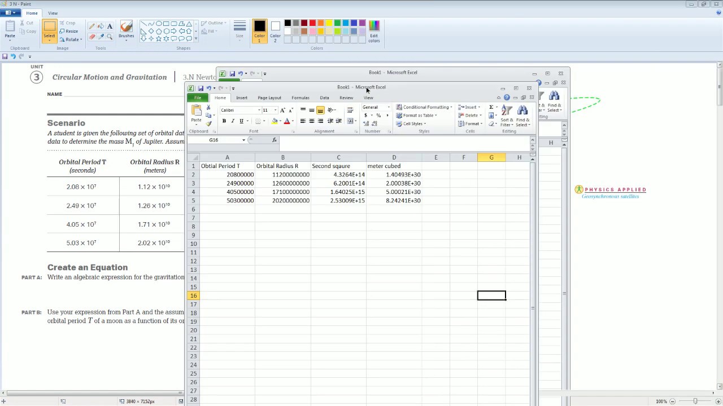This screenshot has height=406, width=723.
Task: Switch to the Data tab in Excel
Action: tap(324, 98)
